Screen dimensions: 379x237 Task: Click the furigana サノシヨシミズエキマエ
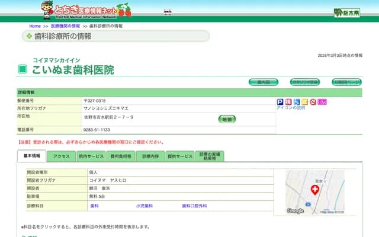106,108
